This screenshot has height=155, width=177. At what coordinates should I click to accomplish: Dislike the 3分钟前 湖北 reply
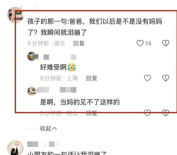pos(166,113)
